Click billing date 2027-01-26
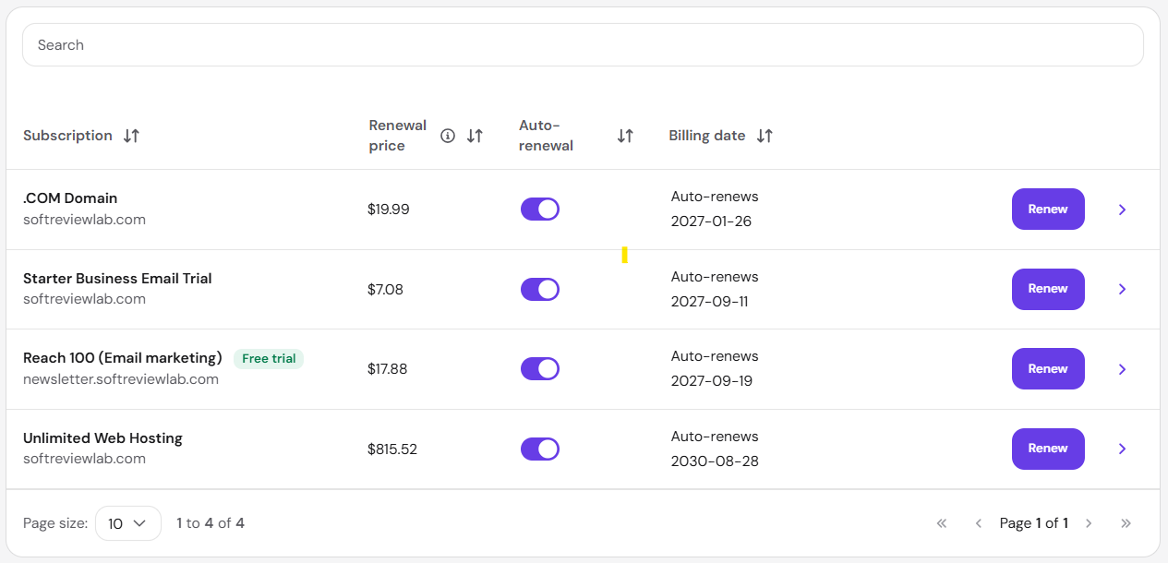The width and height of the screenshot is (1168, 563). (x=711, y=222)
